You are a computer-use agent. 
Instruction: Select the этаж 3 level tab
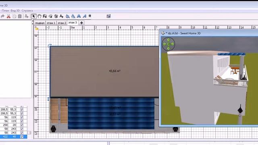tap(73, 23)
